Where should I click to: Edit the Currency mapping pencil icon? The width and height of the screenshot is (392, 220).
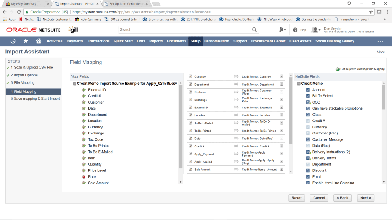coord(191,77)
